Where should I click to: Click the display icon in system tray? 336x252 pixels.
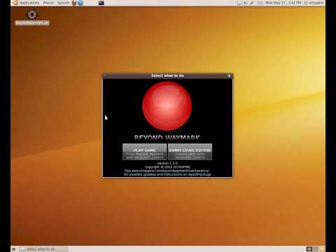click(239, 3)
